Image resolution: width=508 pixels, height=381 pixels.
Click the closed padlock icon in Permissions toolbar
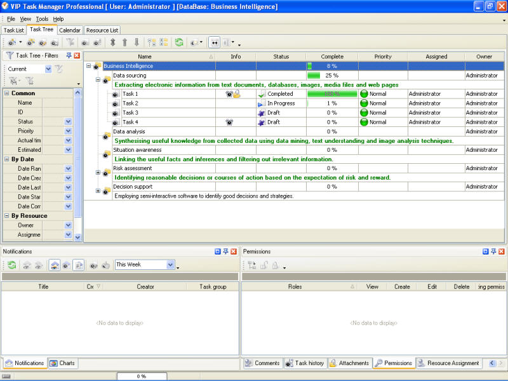click(x=275, y=265)
